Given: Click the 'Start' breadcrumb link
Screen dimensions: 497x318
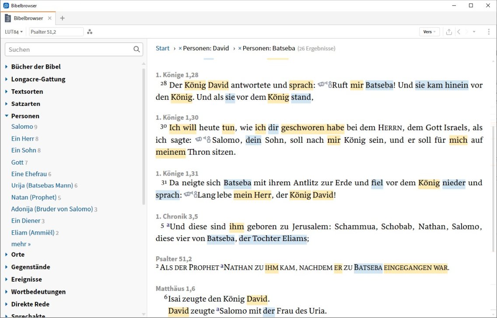Looking at the screenshot, I should coord(162,48).
